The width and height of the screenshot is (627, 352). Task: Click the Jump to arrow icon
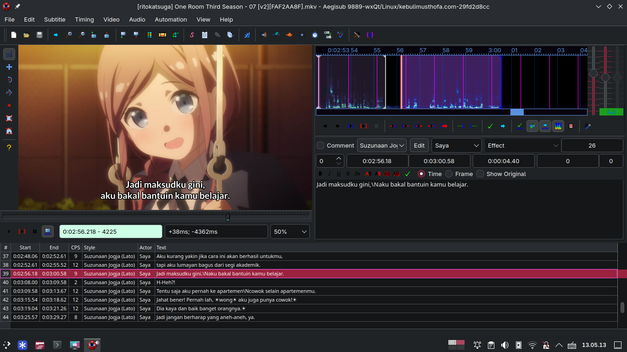(56, 35)
